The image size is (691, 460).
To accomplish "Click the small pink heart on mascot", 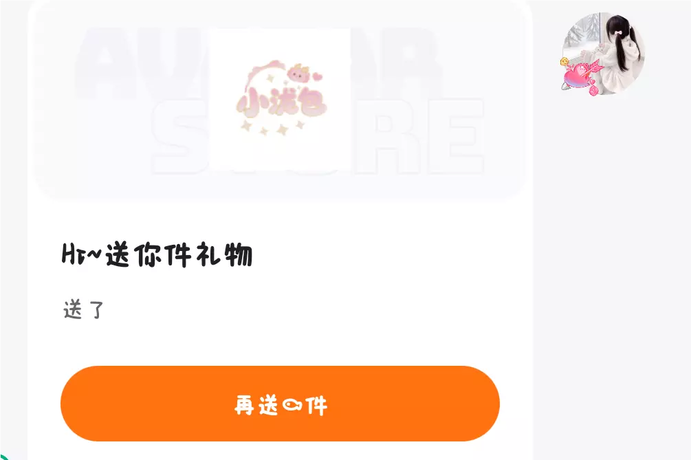I will tap(317, 77).
